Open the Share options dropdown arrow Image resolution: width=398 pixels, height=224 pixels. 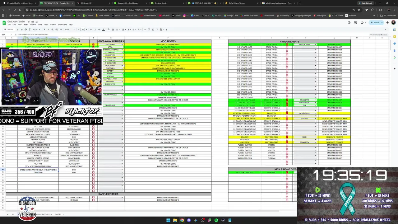[x=382, y=22]
